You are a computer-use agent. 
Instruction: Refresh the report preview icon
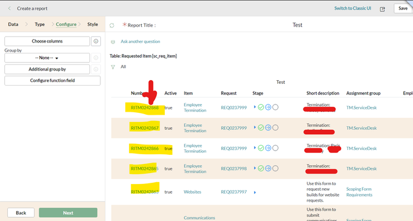112,25
